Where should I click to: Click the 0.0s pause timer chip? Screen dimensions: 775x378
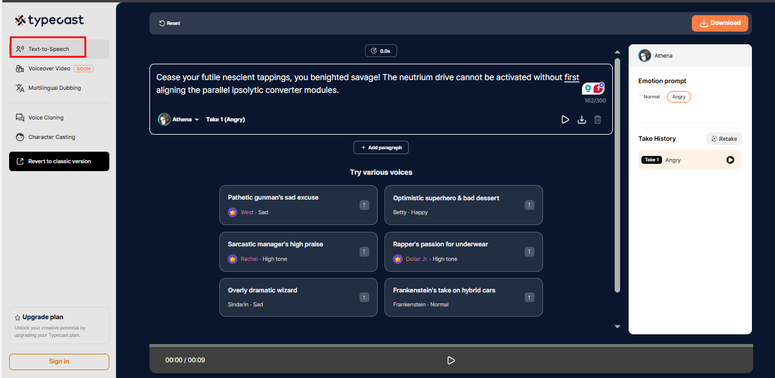[x=381, y=51]
